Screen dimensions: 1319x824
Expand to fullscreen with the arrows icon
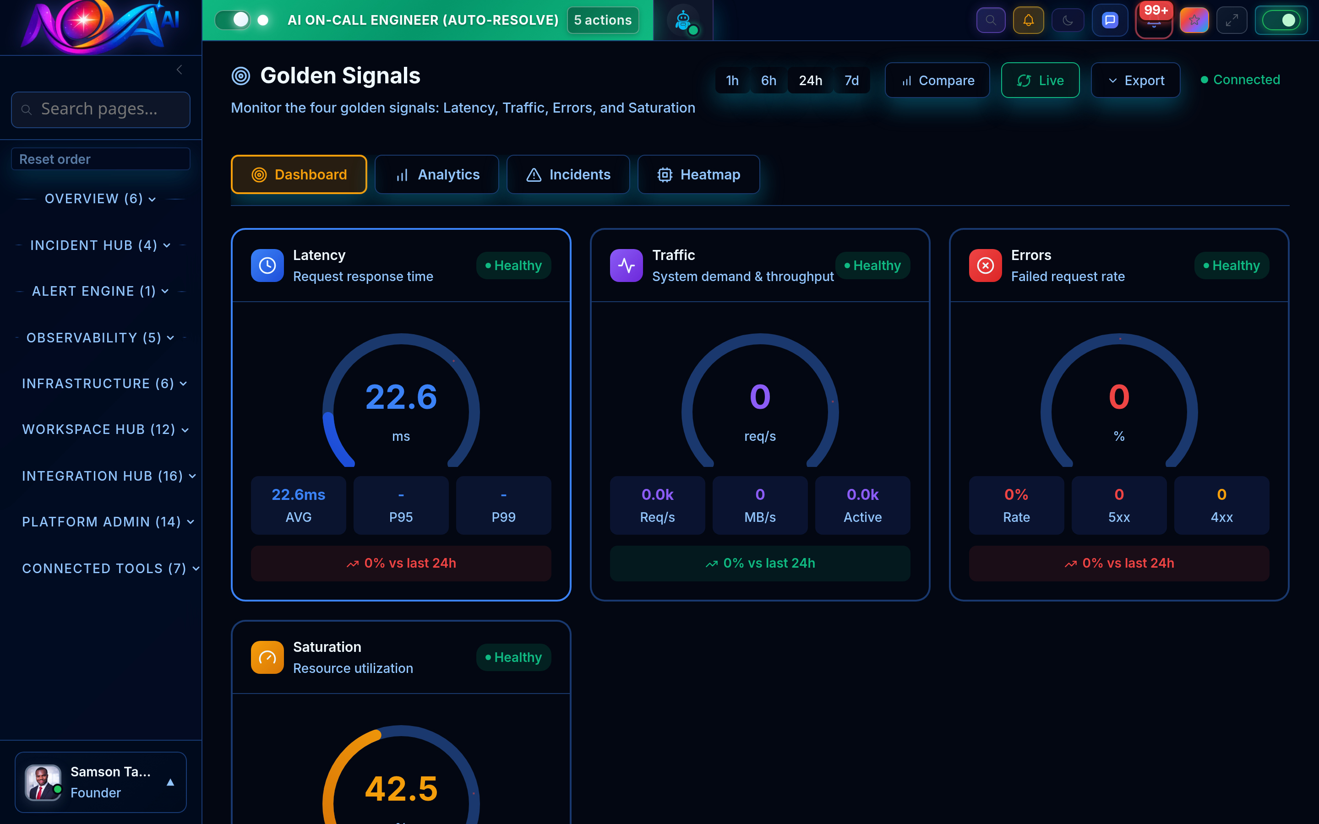(x=1232, y=20)
